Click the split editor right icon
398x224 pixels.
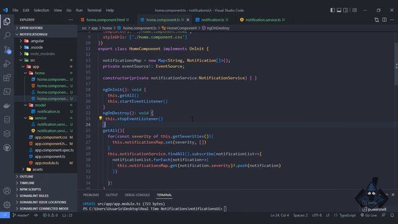pyautogui.click(x=384, y=19)
